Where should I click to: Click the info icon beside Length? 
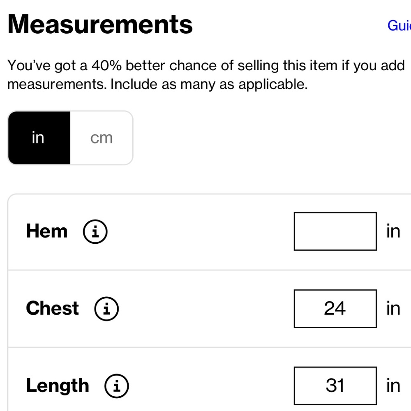[117, 386]
